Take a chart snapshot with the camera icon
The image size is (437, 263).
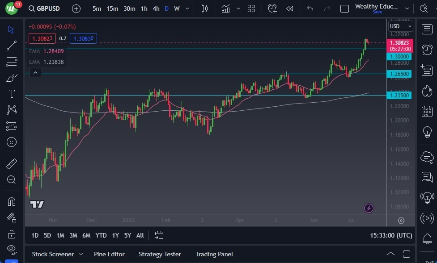click(x=424, y=8)
